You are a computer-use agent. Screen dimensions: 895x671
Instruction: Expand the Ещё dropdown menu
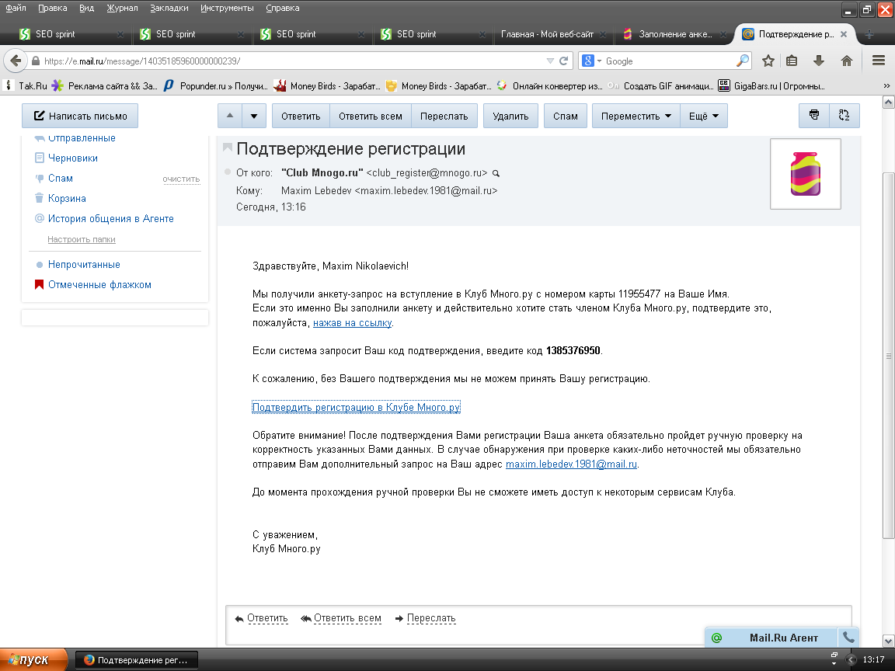click(x=703, y=116)
